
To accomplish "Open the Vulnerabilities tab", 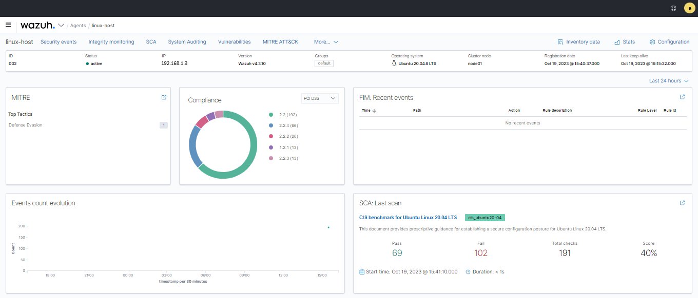I will click(234, 42).
